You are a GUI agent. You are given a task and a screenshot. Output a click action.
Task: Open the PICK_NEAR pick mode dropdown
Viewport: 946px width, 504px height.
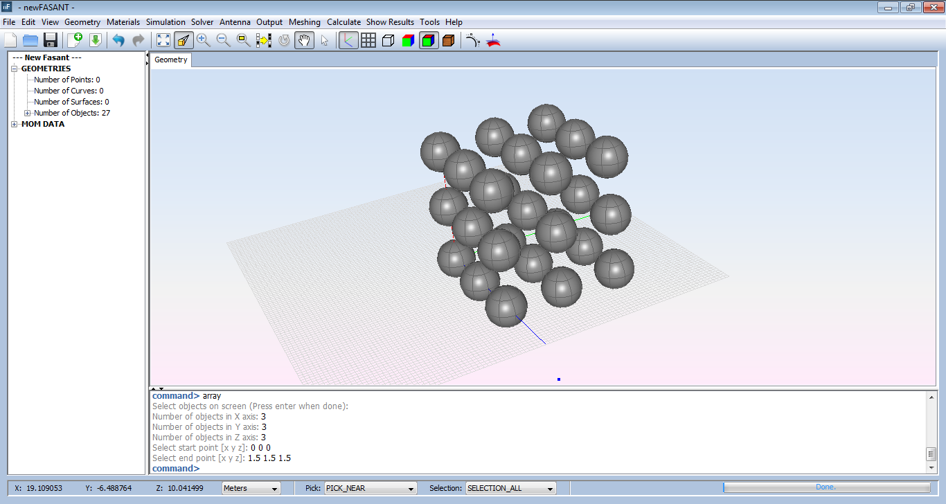click(x=371, y=488)
